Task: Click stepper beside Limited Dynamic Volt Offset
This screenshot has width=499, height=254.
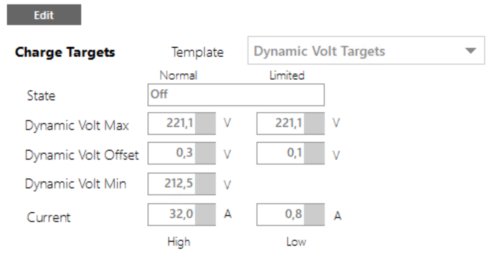Action: tap(314, 153)
